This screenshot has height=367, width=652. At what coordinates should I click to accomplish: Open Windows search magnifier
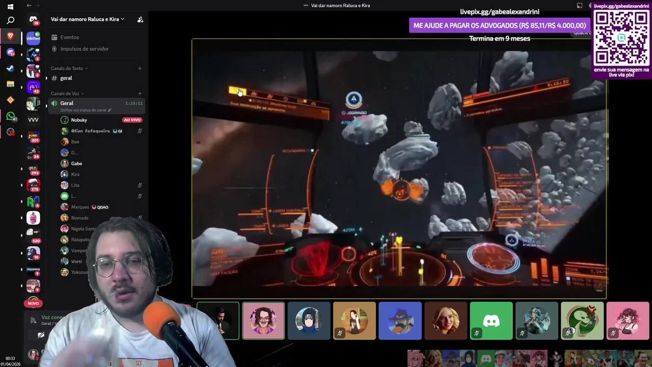(x=10, y=21)
